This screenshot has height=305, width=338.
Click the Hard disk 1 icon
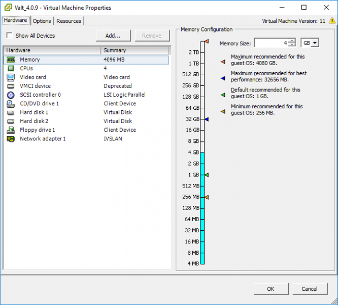(11, 112)
